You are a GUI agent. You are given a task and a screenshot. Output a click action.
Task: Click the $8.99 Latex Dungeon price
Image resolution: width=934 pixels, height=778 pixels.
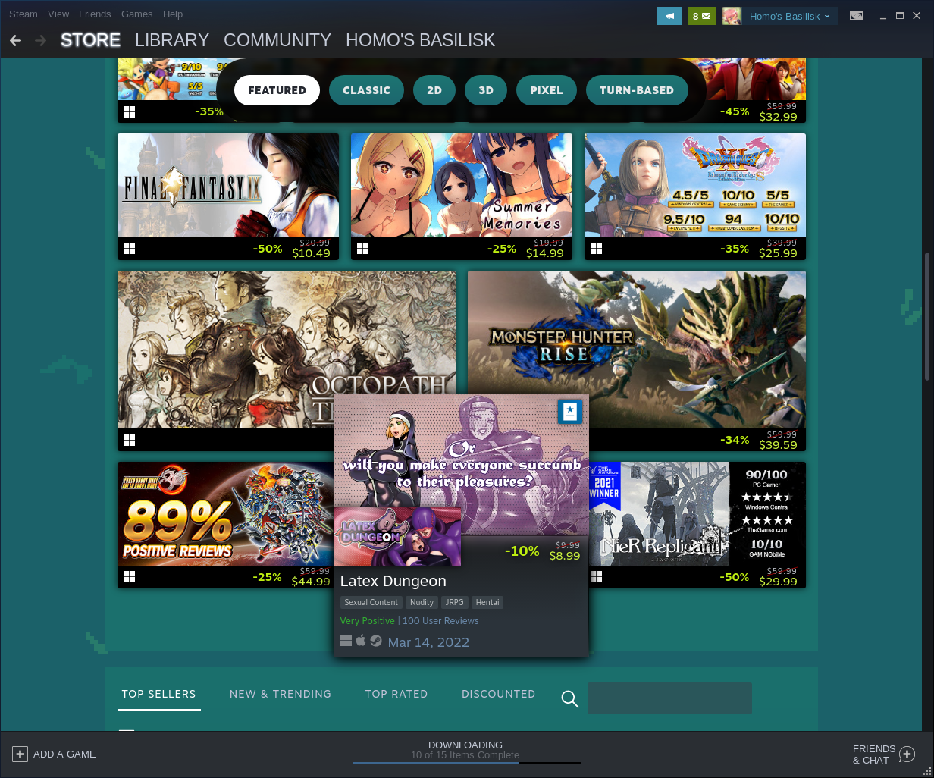coord(565,556)
